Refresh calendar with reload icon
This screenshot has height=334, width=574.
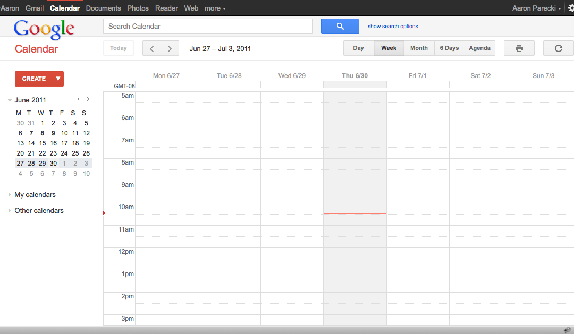tap(558, 48)
